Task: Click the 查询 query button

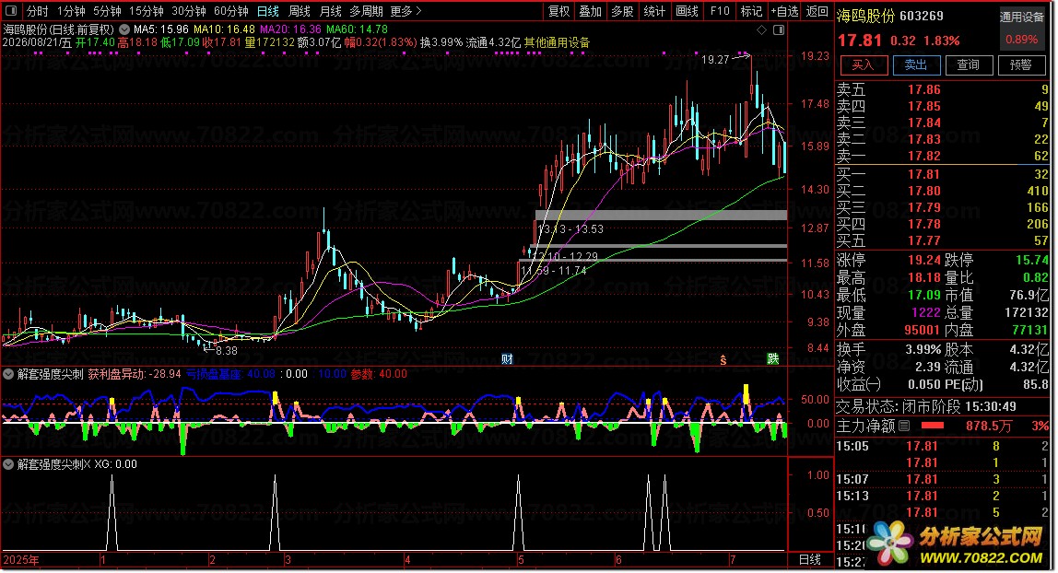Action: coord(969,64)
